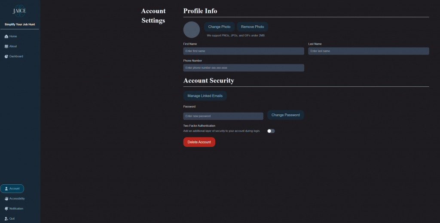Open Manage Linked Emails

coord(205,96)
